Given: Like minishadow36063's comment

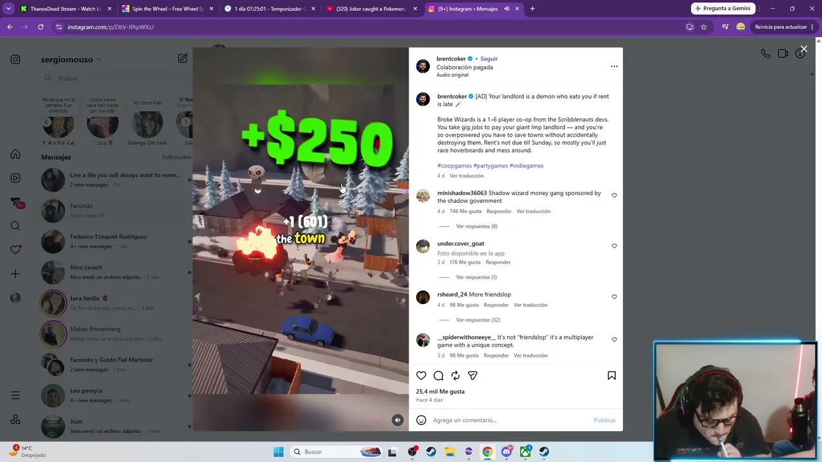Looking at the screenshot, I should (614, 195).
